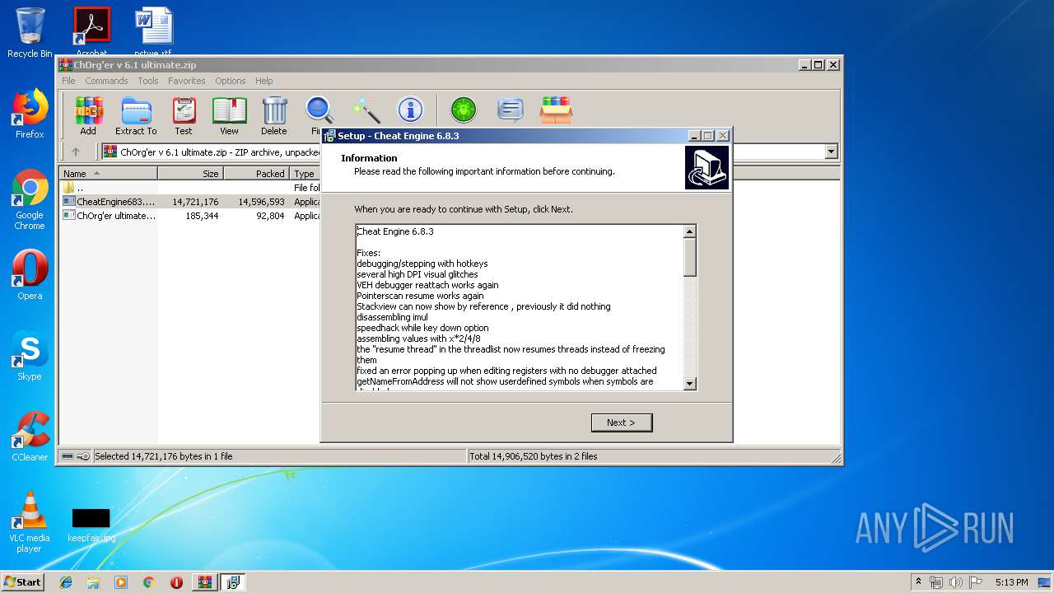Screen dimensions: 1054x593
Task: Open the File menu in WinRAR
Action: [68, 81]
